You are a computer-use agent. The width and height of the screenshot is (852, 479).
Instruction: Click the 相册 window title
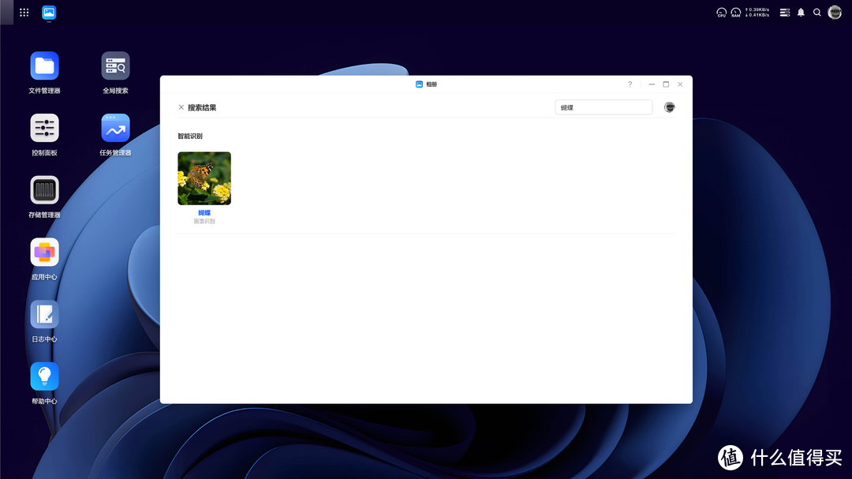[x=432, y=84]
